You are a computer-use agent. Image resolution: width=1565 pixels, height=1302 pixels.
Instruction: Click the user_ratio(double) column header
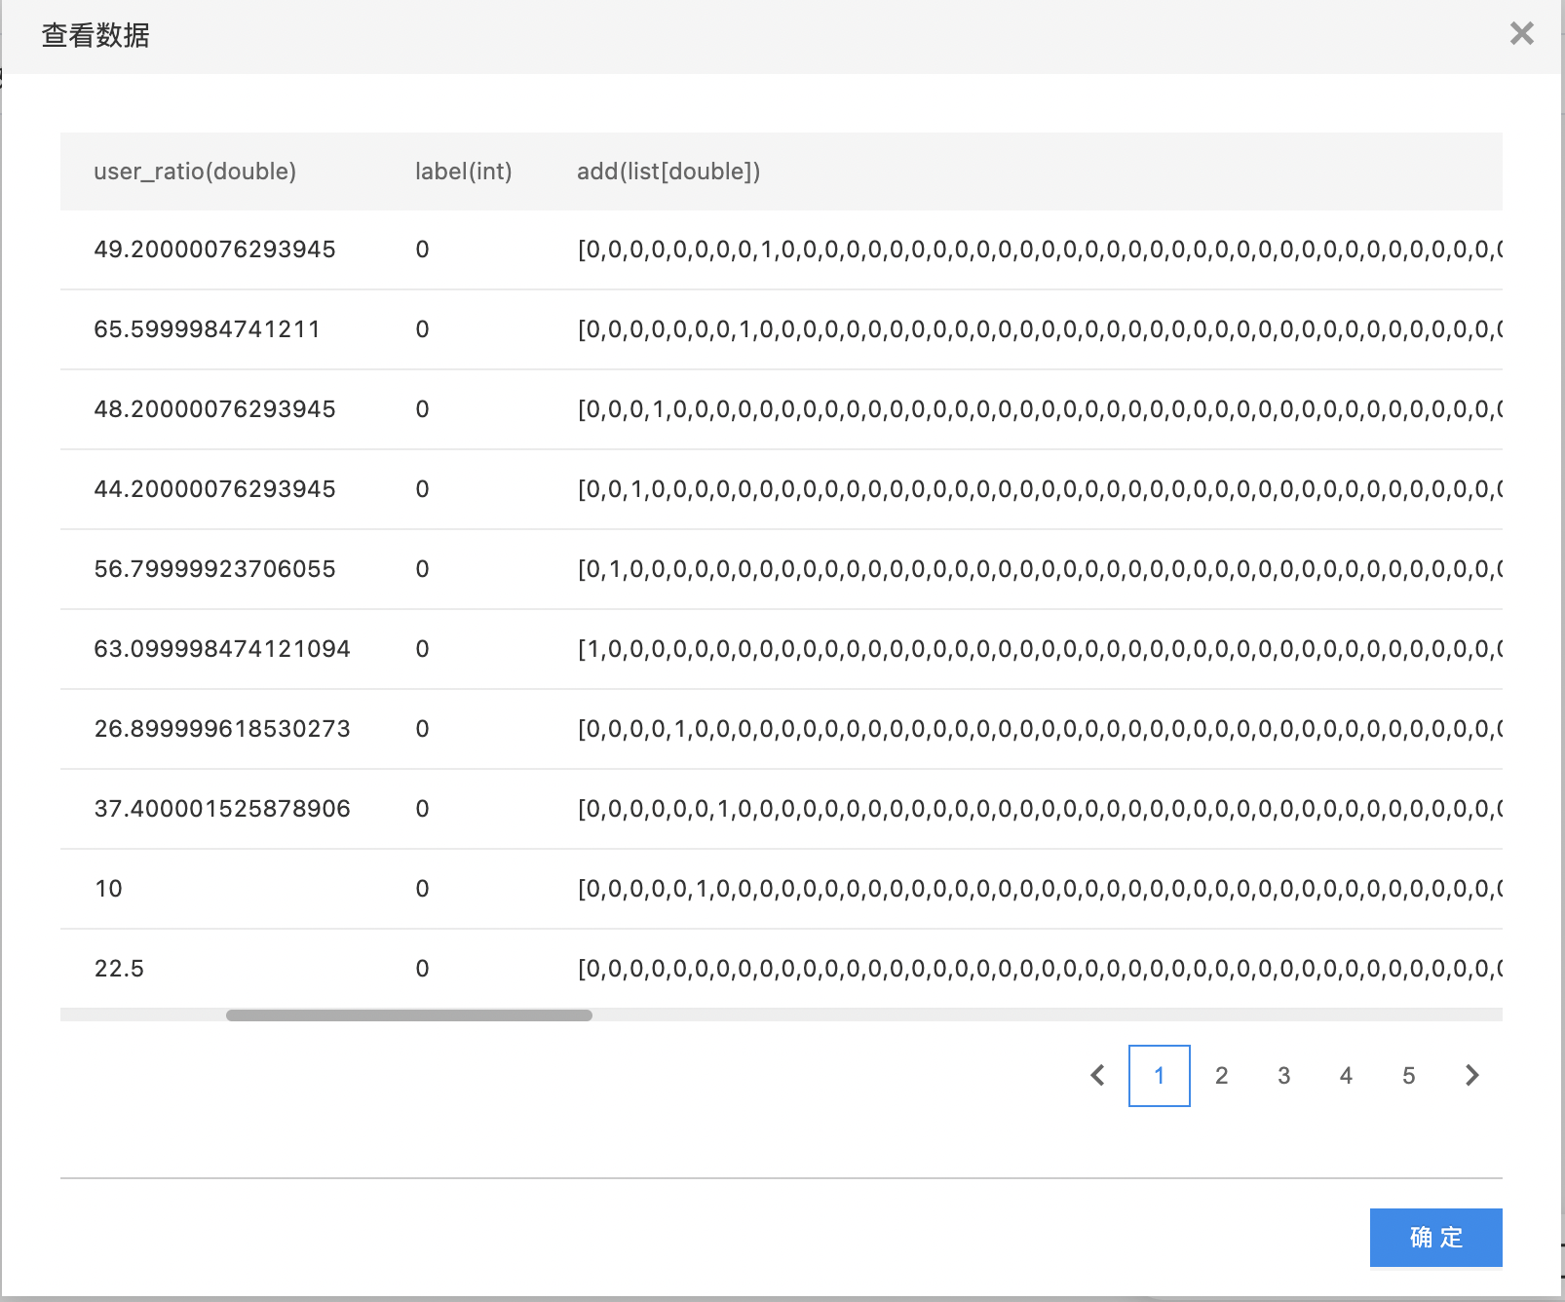[195, 172]
